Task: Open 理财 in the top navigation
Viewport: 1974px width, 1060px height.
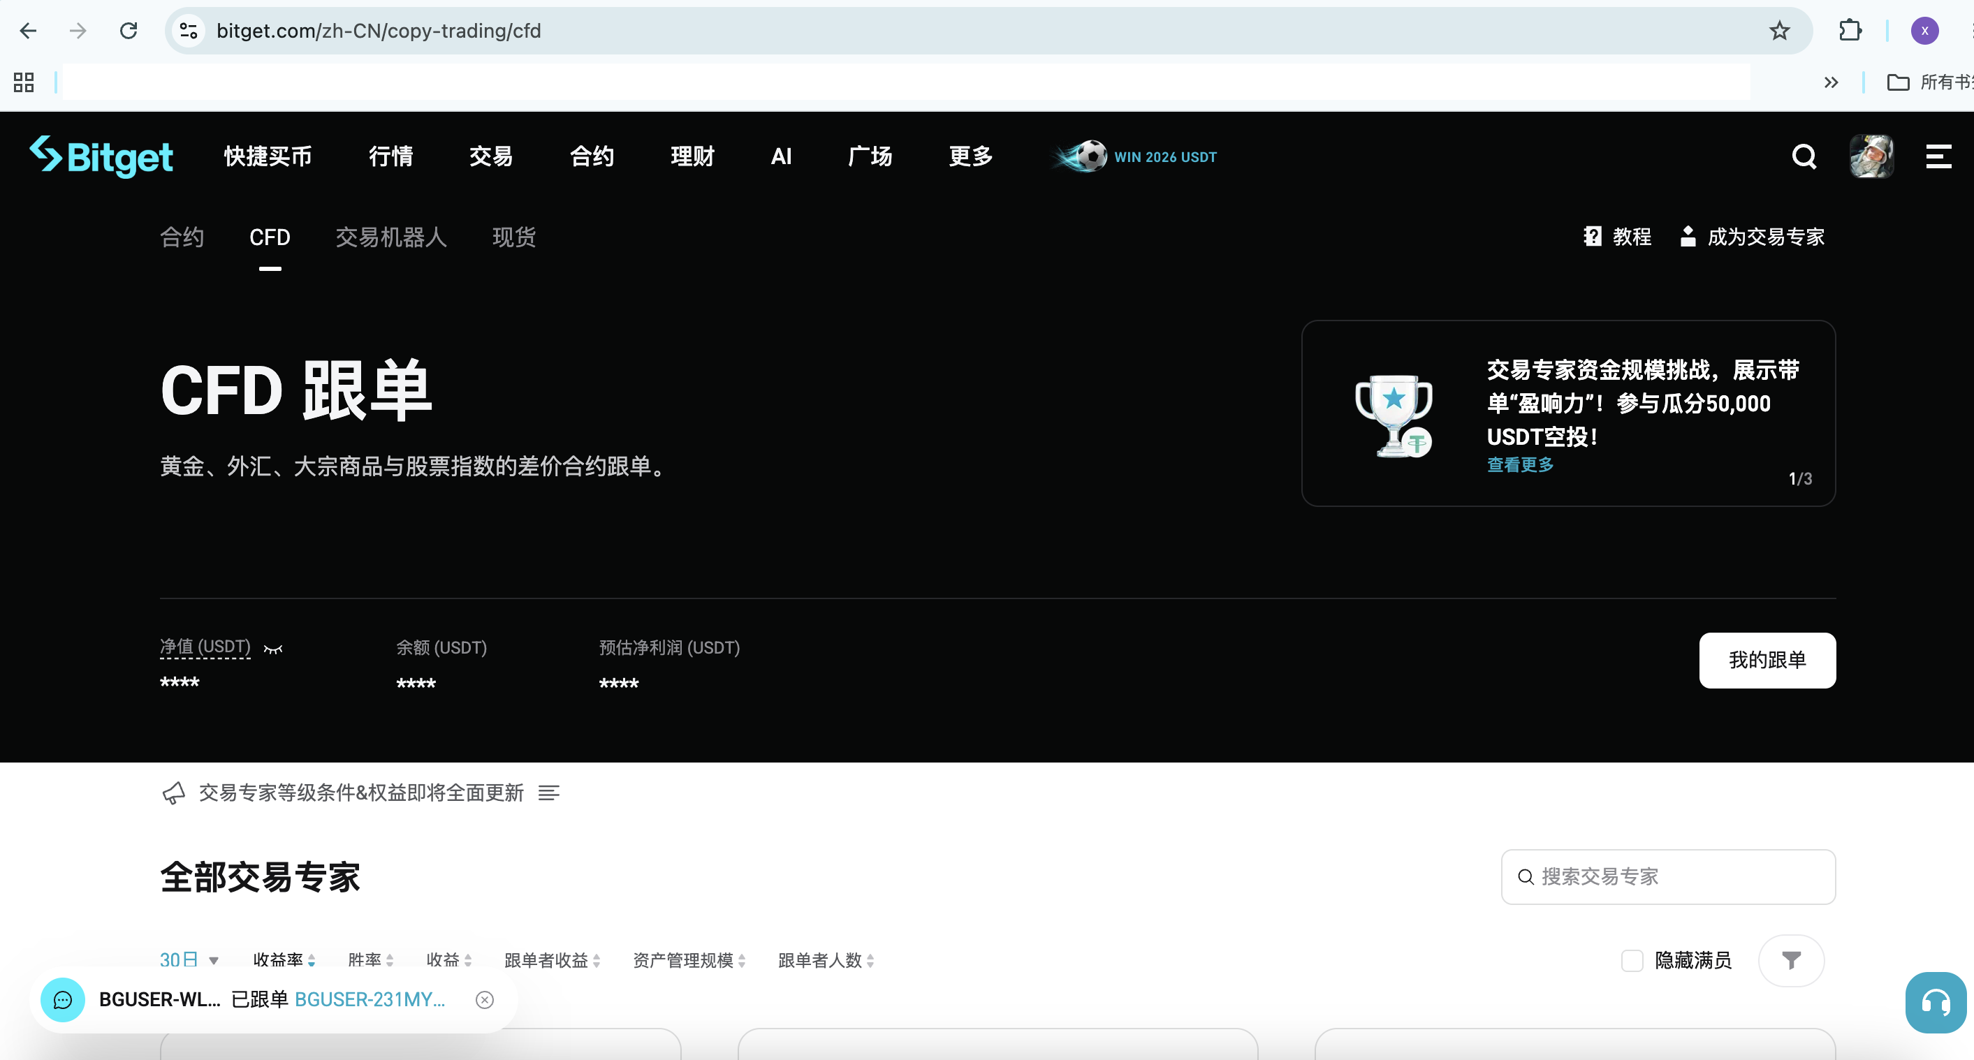Action: tap(692, 156)
